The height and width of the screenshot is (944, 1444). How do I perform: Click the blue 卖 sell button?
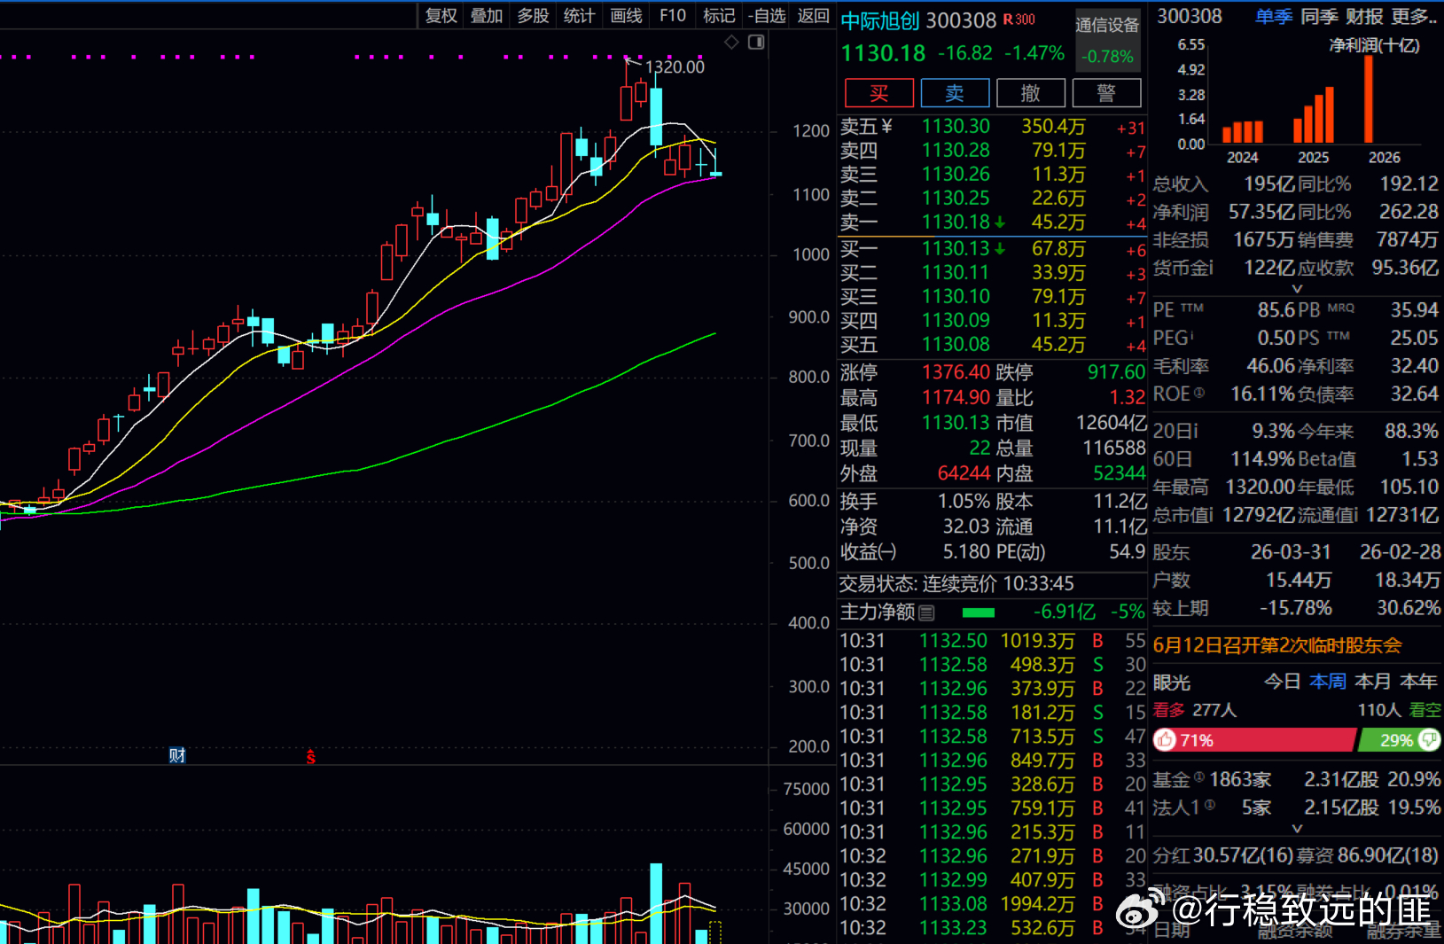(x=955, y=93)
